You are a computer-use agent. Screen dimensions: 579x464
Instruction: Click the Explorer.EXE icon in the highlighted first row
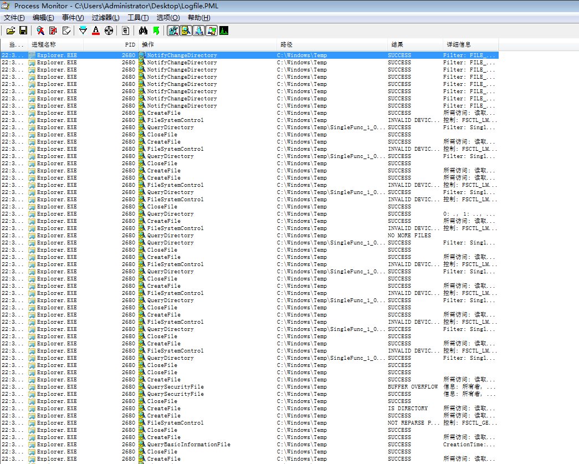tap(32, 55)
